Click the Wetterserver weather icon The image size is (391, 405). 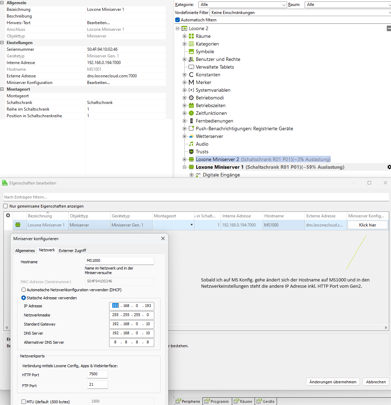pos(191,136)
